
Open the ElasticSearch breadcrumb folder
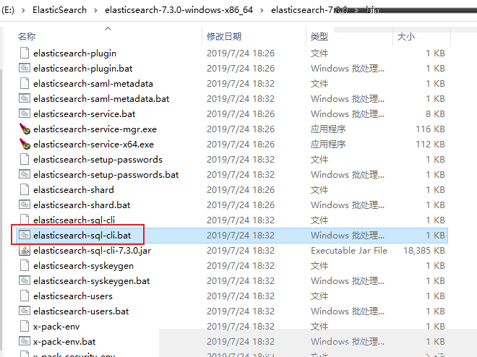point(59,10)
